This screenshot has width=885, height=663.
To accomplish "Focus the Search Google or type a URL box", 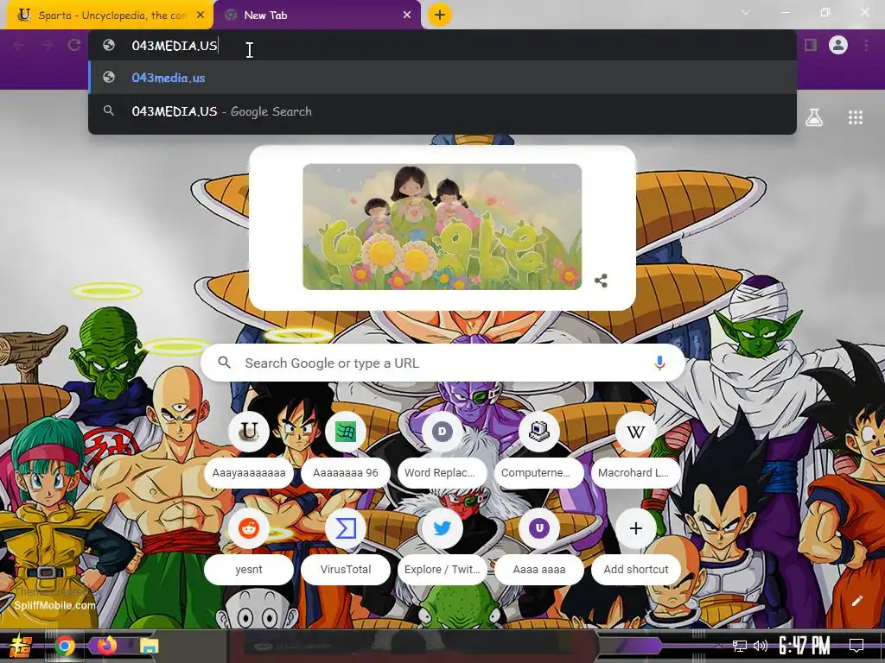I will tap(442, 363).
